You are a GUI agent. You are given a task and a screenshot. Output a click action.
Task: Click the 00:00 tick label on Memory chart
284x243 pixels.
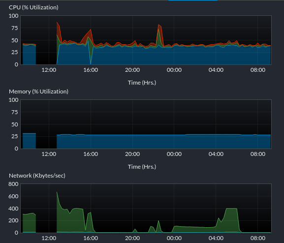click(174, 154)
